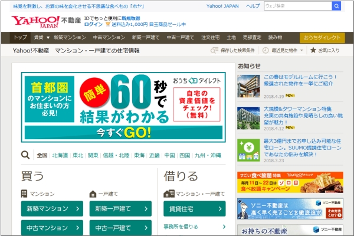Select 九州・沖縄 region link
Viewport: 354px width, 236px height.
coord(208,155)
